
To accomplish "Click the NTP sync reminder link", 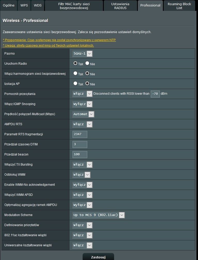I will 59,40.
